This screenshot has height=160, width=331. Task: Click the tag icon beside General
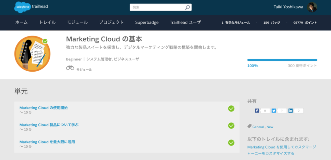pyautogui.click(x=250, y=126)
